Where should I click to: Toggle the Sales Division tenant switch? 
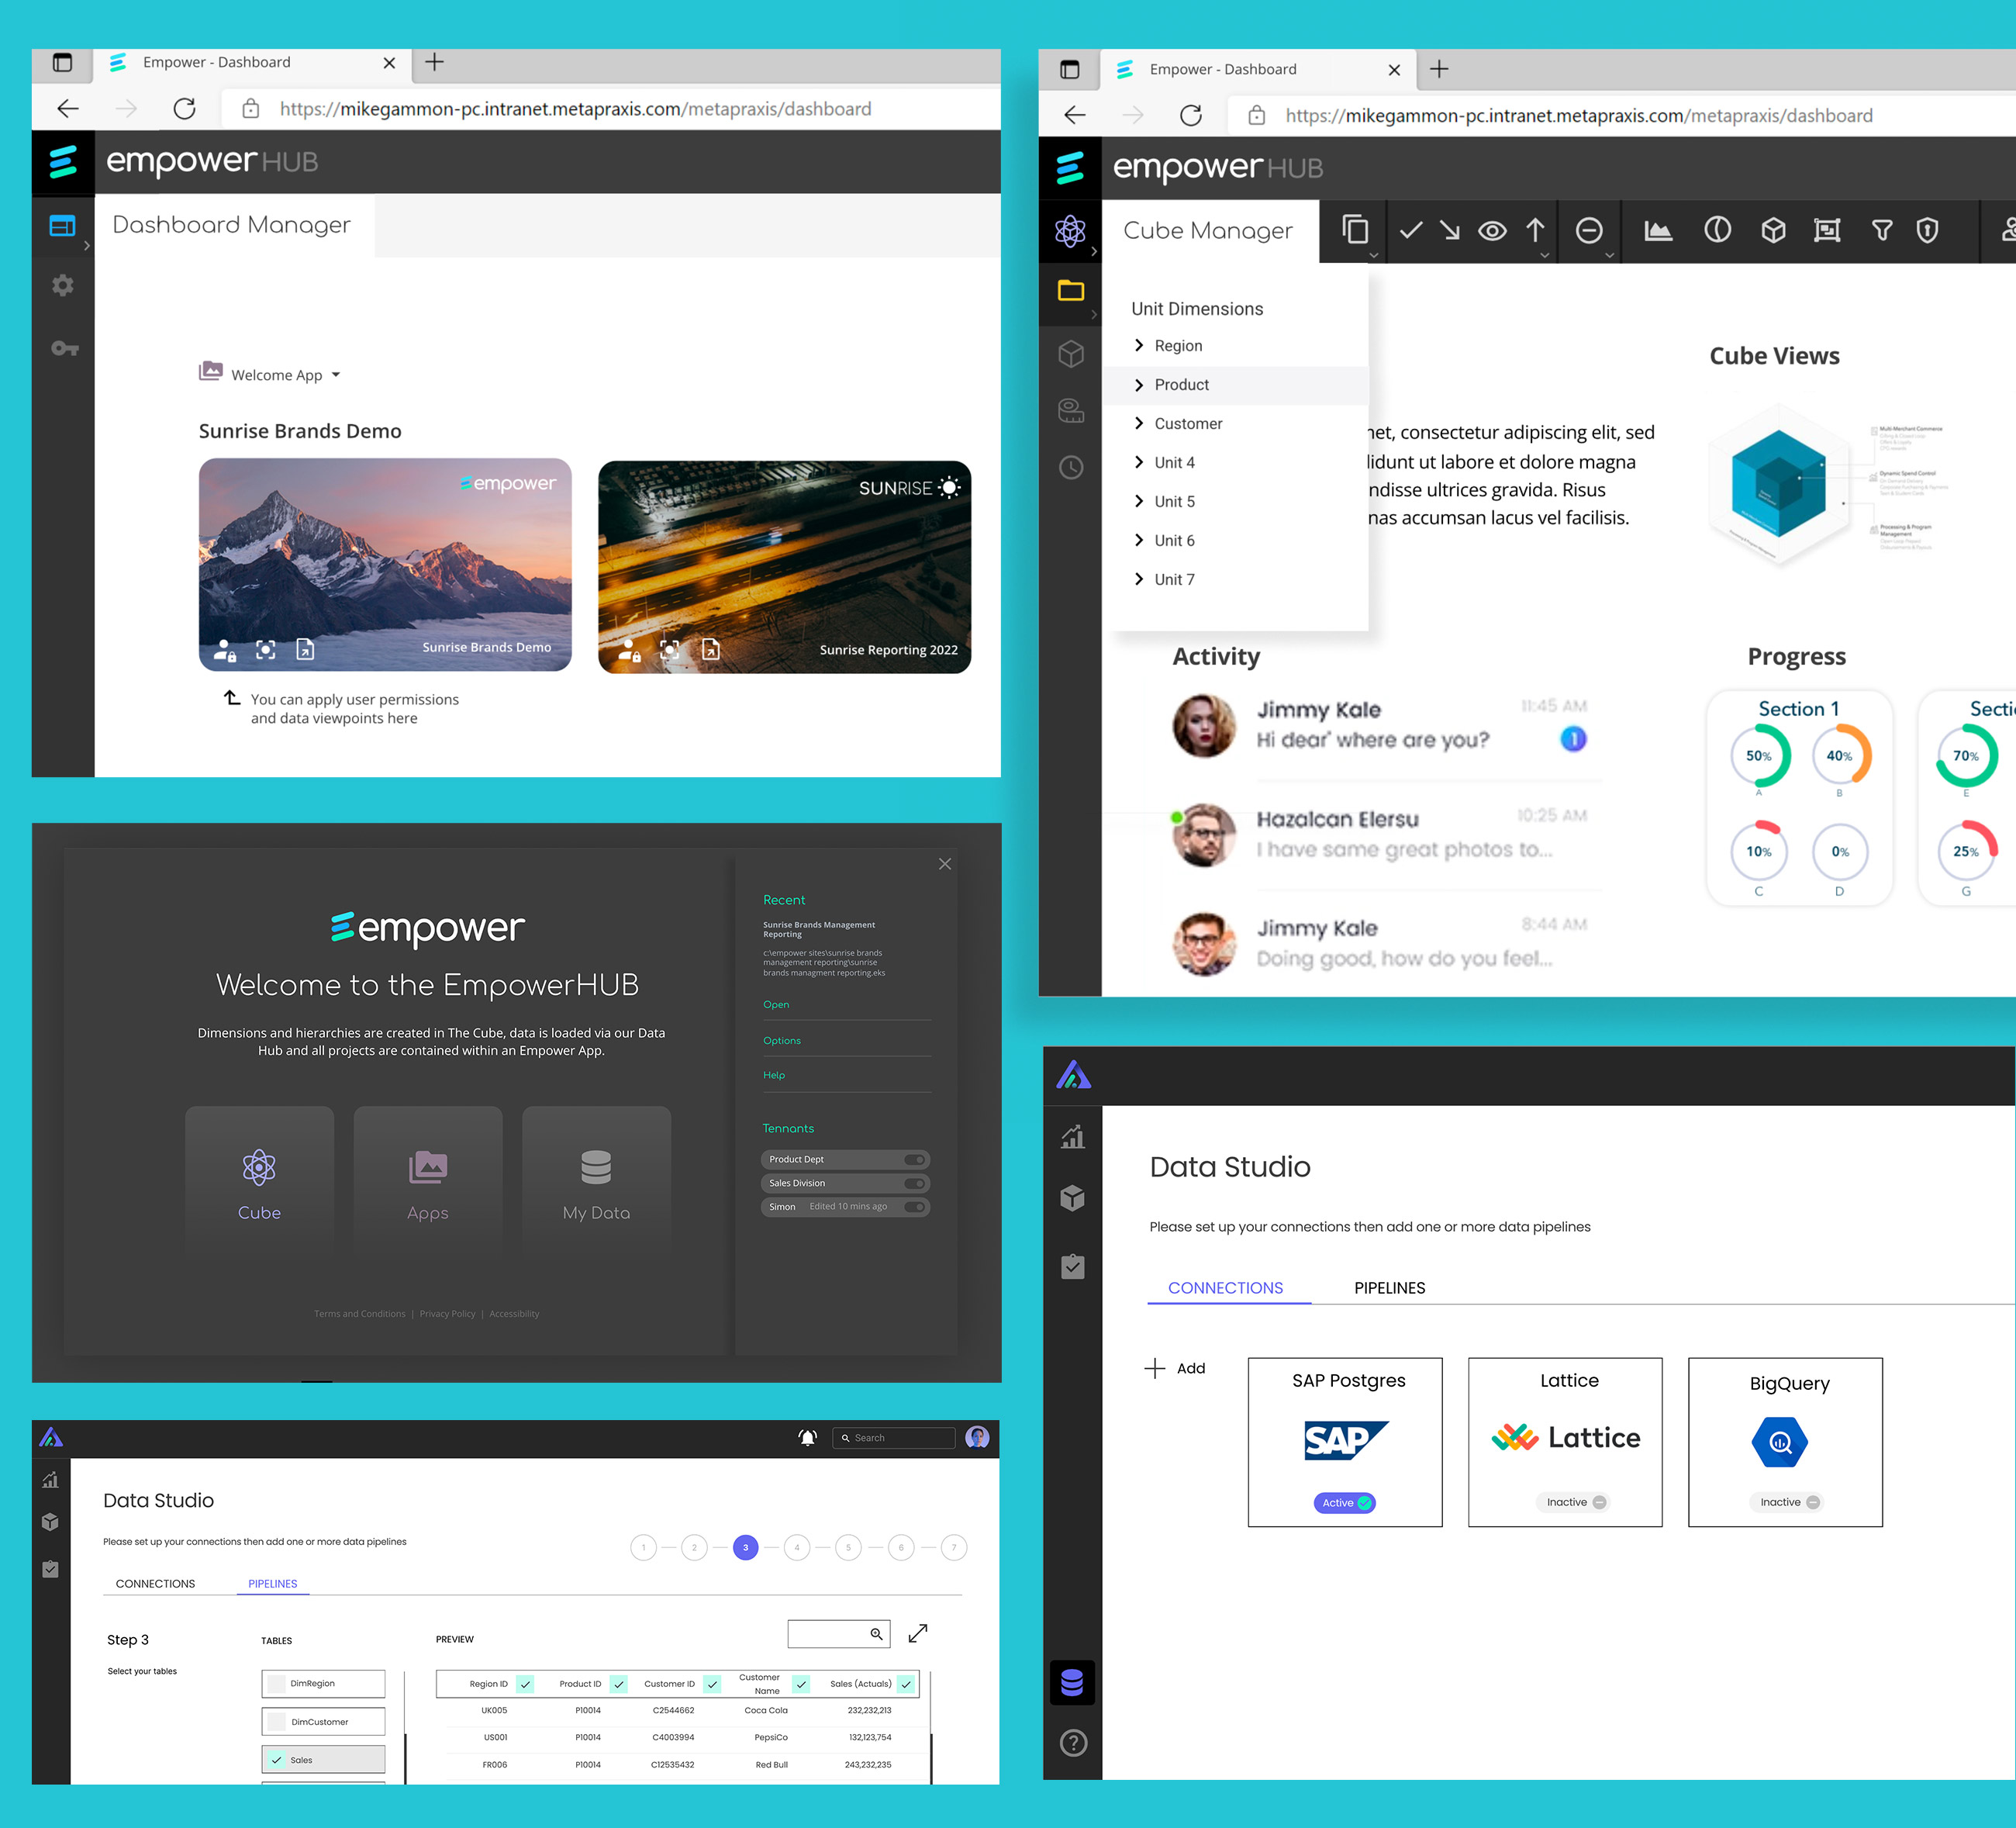[x=914, y=1183]
